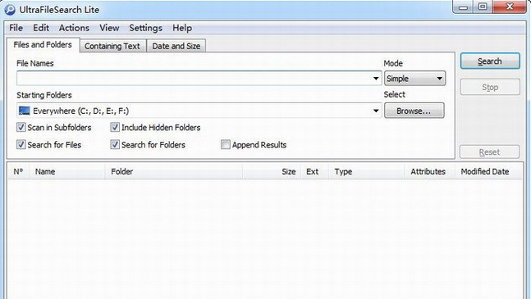The width and height of the screenshot is (531, 299).
Task: Click the computer icon beside Everywhere
Action: point(25,111)
